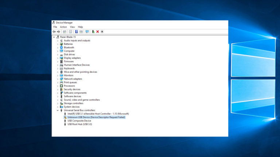Screen dimensions: 280x157
Task: Select the Software devices label
Action: (73, 96)
